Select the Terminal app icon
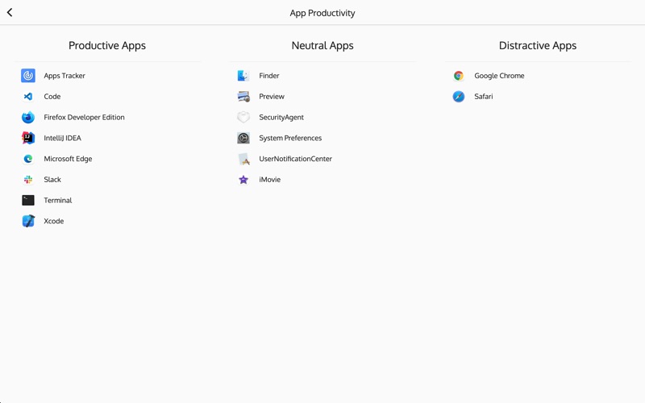The image size is (645, 403). coord(28,200)
